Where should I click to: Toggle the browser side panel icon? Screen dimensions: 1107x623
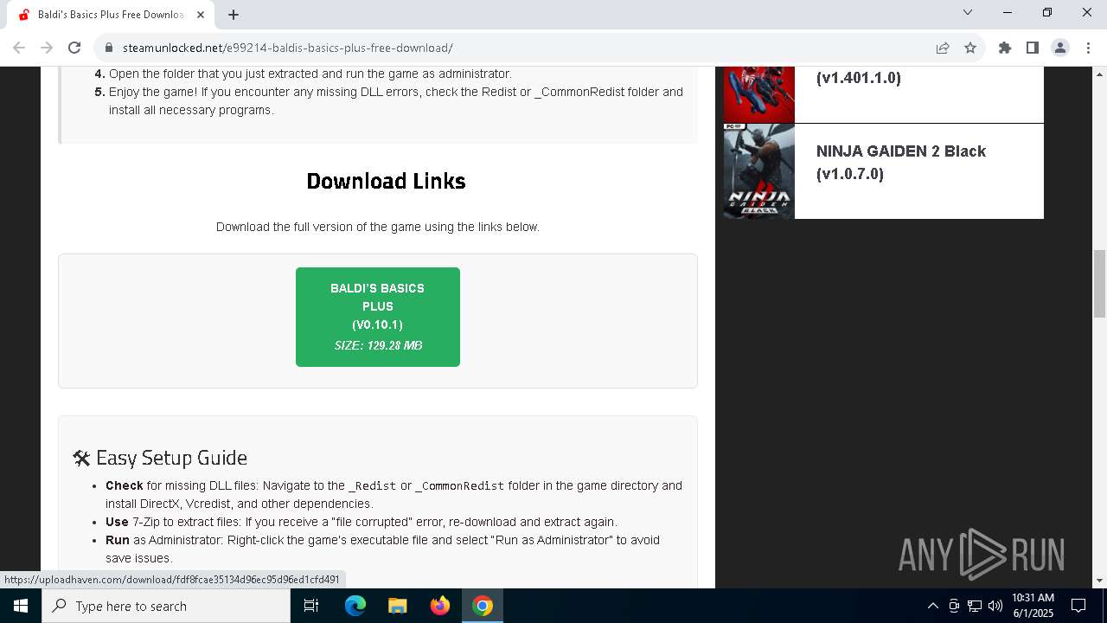click(1033, 48)
